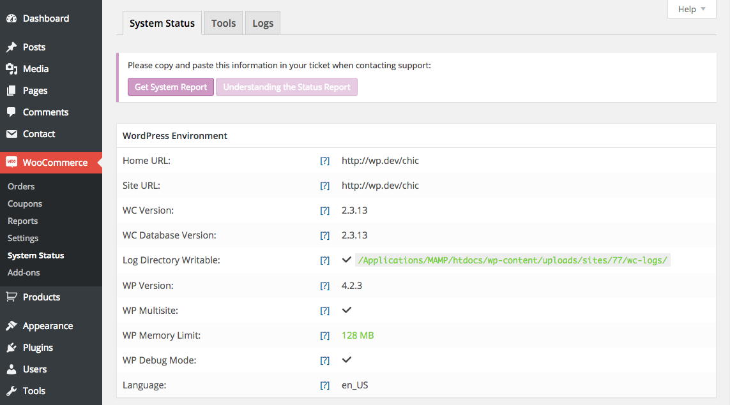Open the Media library icon
The width and height of the screenshot is (730, 405).
click(11, 68)
